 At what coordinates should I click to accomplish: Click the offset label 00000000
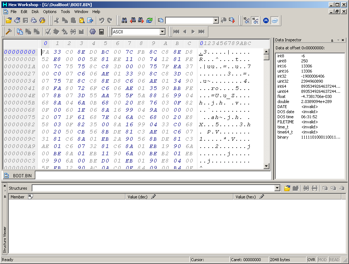[20, 52]
